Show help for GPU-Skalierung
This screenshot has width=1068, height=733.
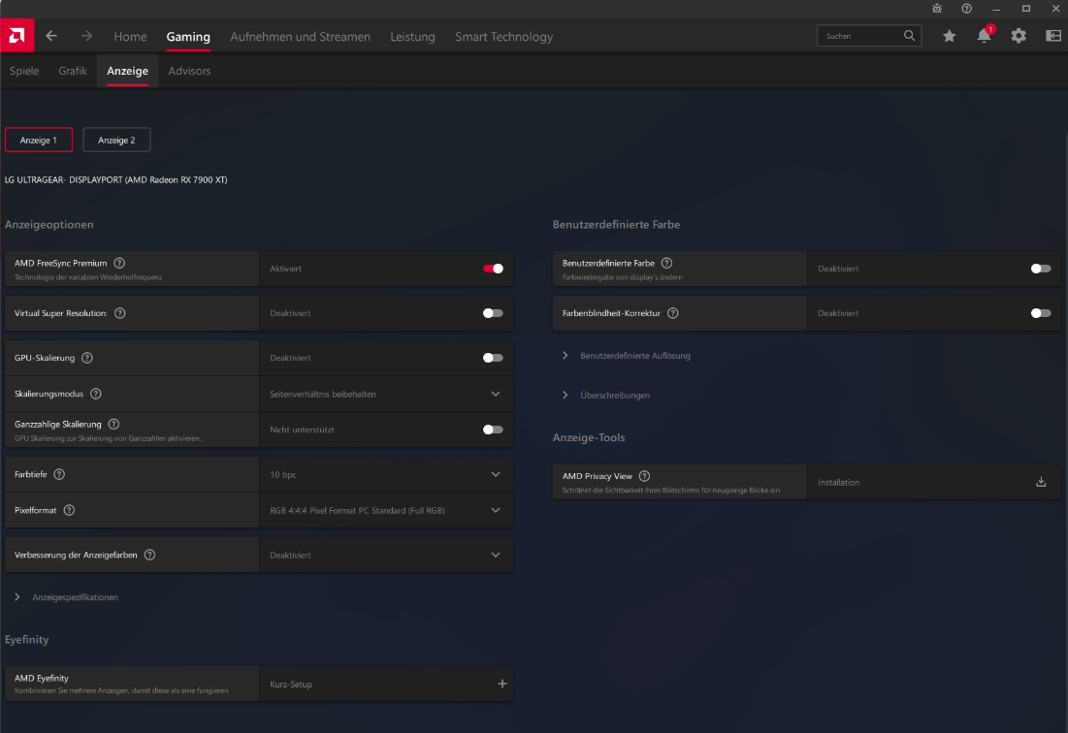pos(87,358)
